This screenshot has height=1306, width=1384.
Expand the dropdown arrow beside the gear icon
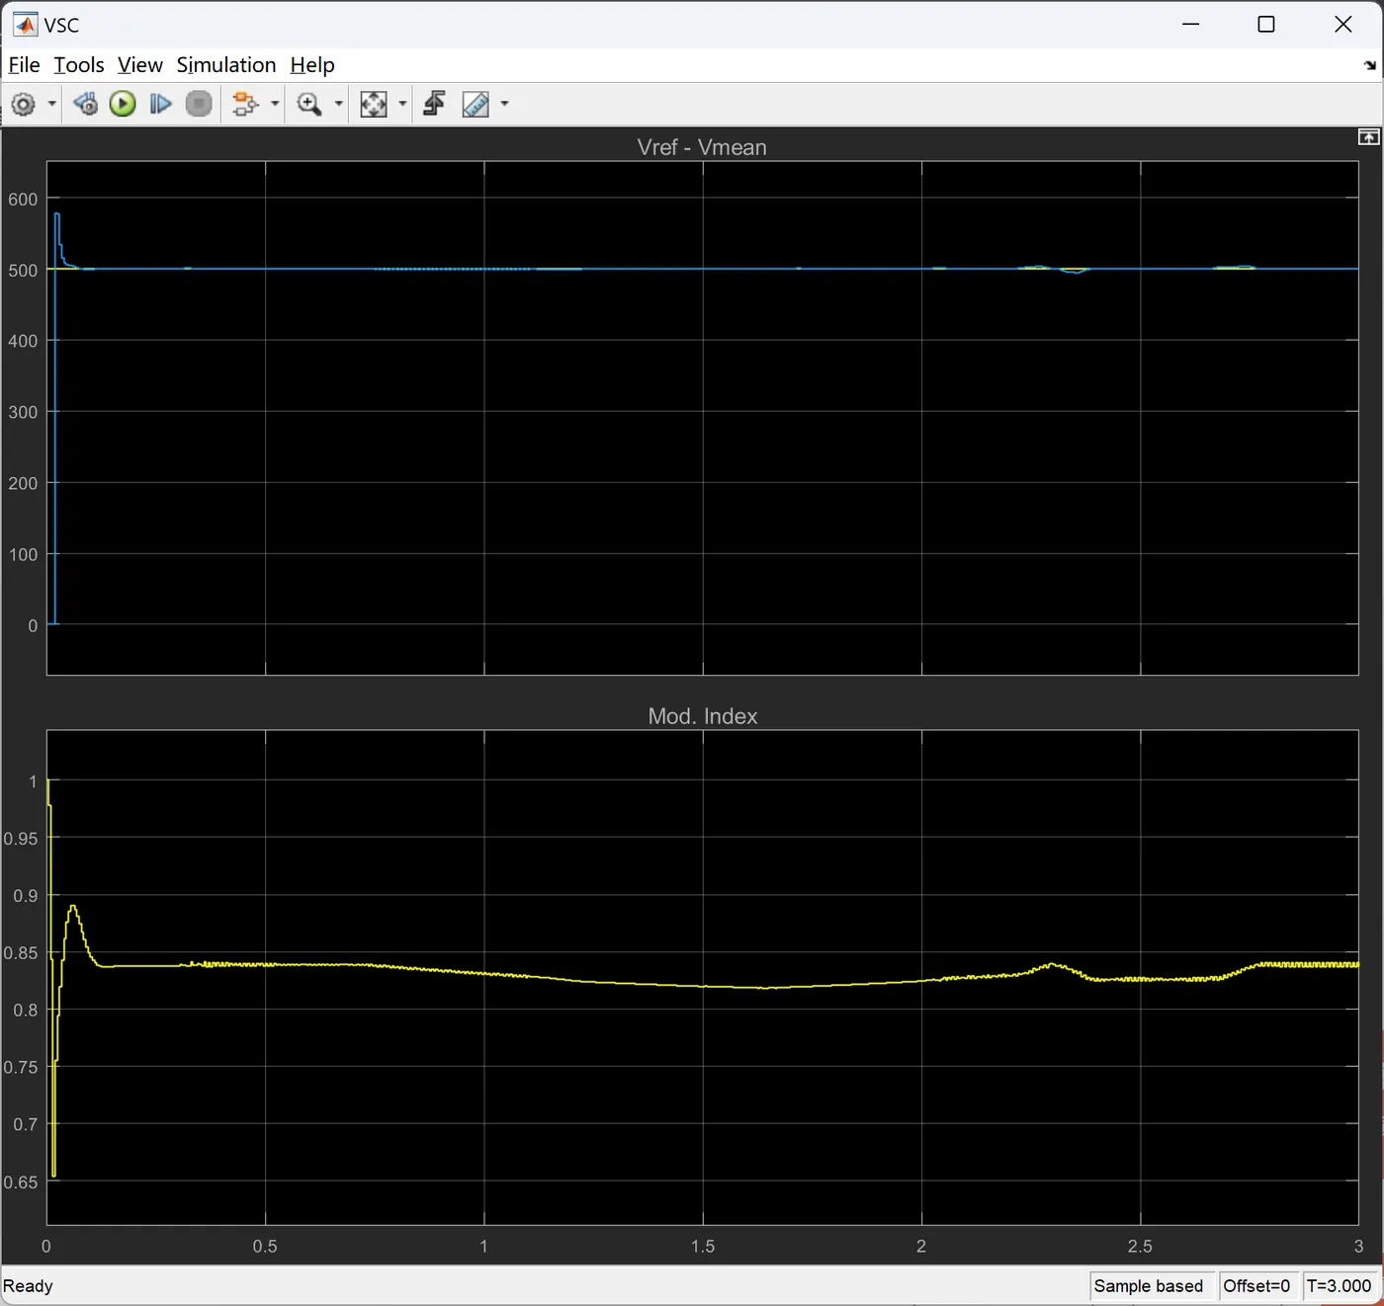51,104
